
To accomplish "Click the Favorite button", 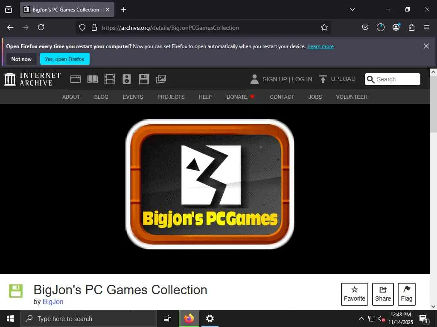I will coord(355,294).
